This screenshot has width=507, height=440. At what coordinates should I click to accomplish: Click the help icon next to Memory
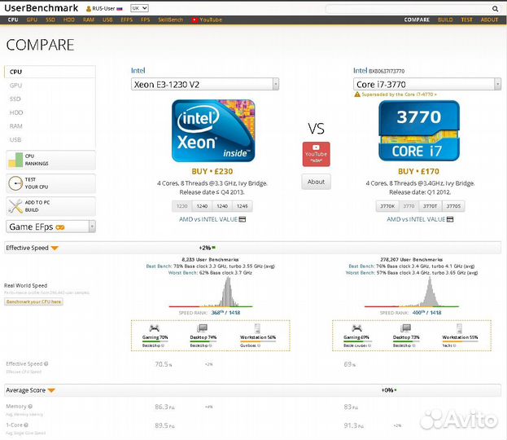pyautogui.click(x=30, y=406)
